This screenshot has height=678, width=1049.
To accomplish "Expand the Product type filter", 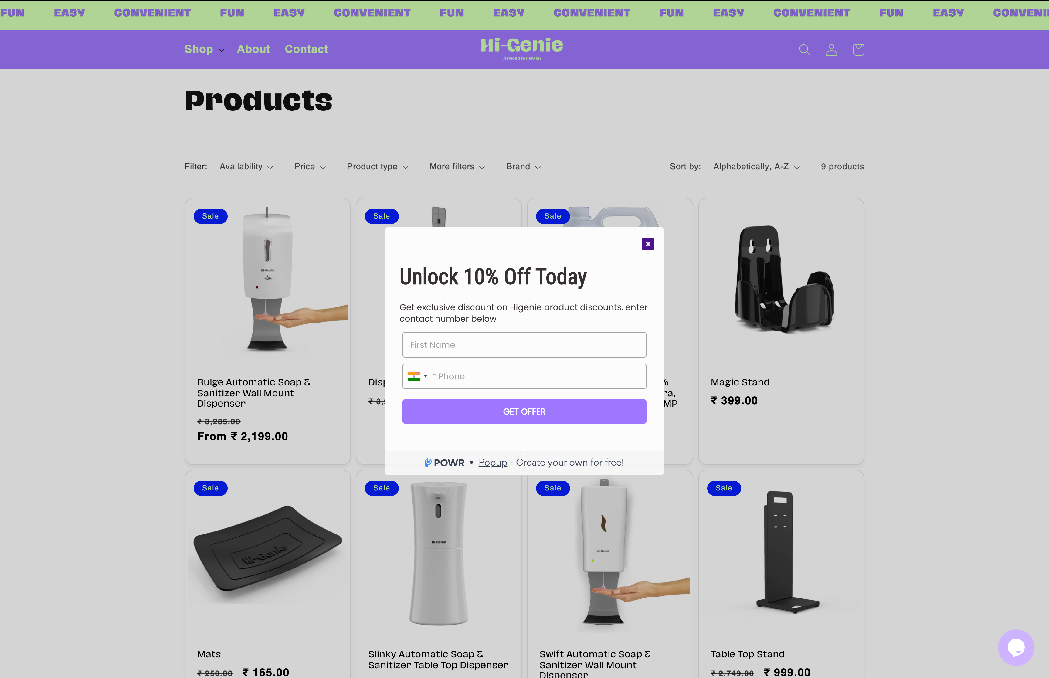I will click(378, 167).
